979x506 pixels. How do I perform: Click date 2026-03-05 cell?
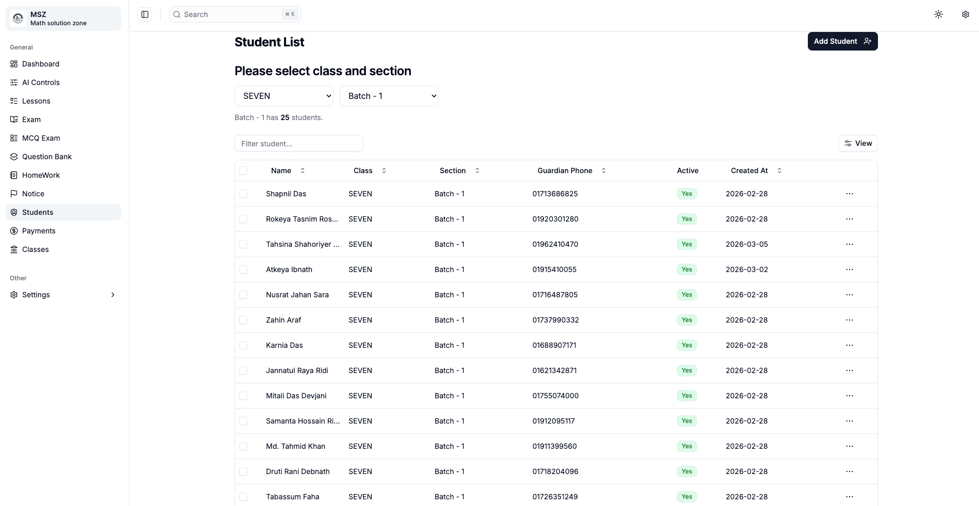[x=747, y=244]
